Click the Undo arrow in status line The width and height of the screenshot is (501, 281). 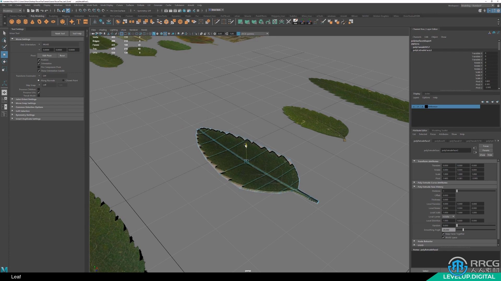pyautogui.click(x=42, y=11)
